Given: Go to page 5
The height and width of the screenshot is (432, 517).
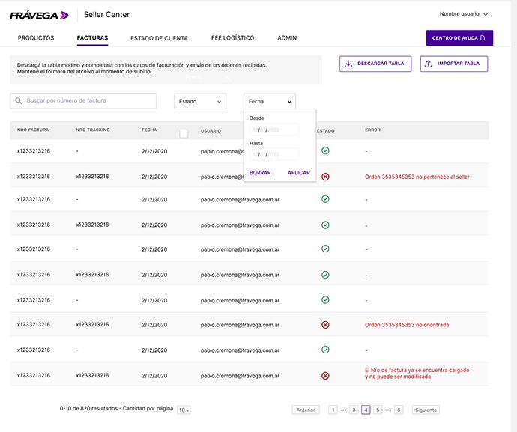Looking at the screenshot, I should [378, 410].
